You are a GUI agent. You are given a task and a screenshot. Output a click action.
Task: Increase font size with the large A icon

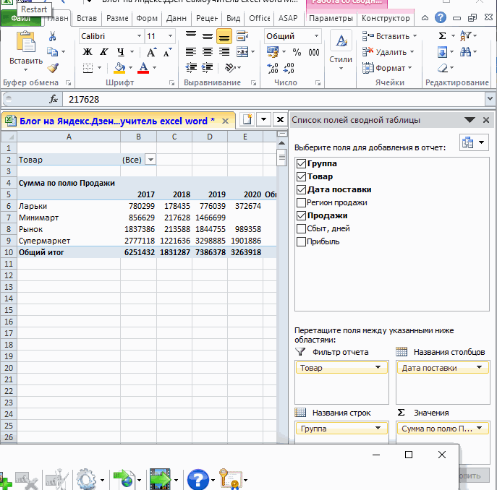151,51
